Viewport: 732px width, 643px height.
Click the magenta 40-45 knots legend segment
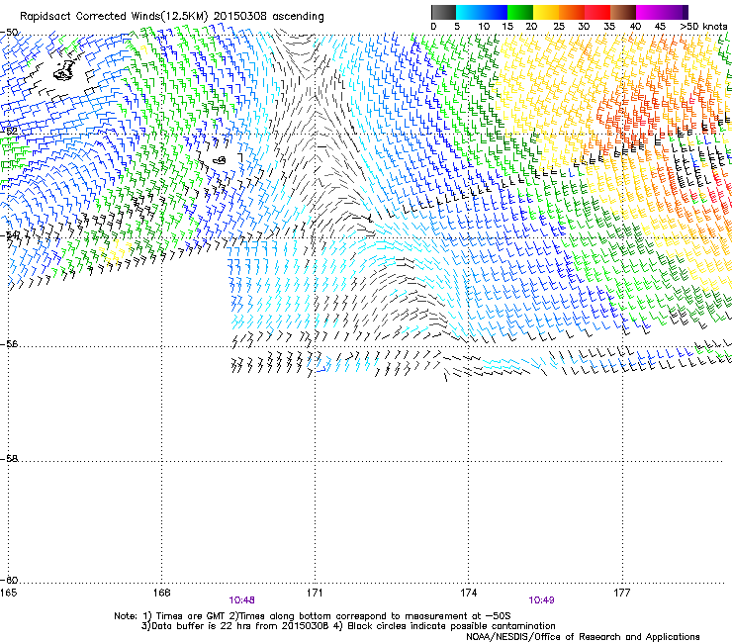(649, 12)
